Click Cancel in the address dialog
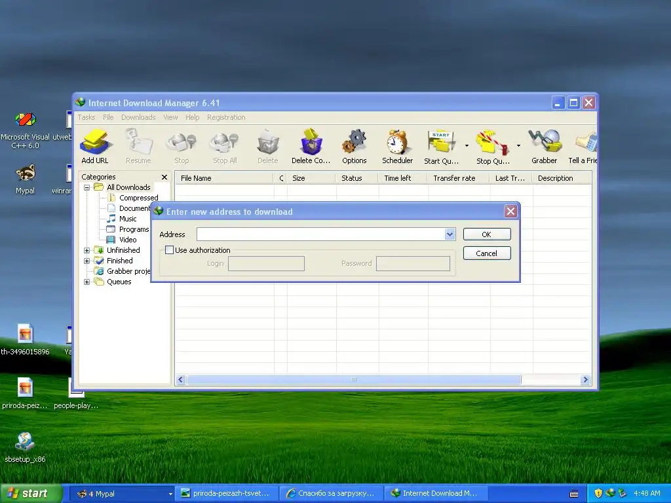The image size is (671, 503). (487, 253)
